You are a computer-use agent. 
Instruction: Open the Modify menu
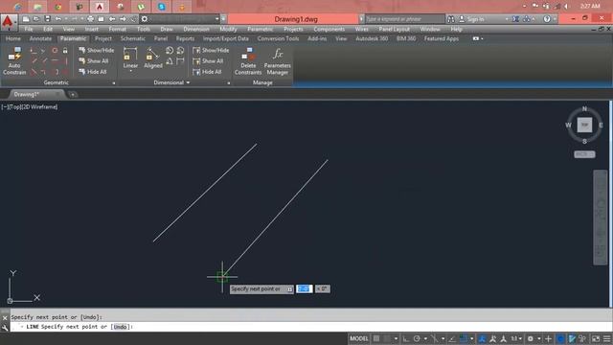tap(228, 29)
